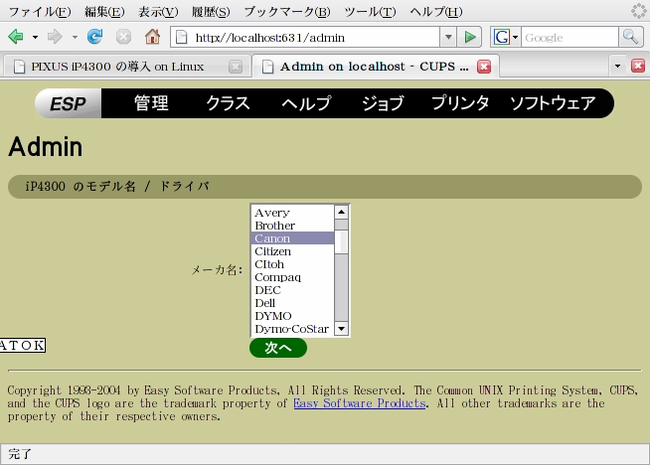Select Dell in the maker list

tap(292, 303)
